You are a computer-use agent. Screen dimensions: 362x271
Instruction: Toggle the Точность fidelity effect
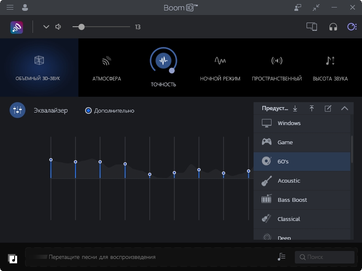pos(163,60)
